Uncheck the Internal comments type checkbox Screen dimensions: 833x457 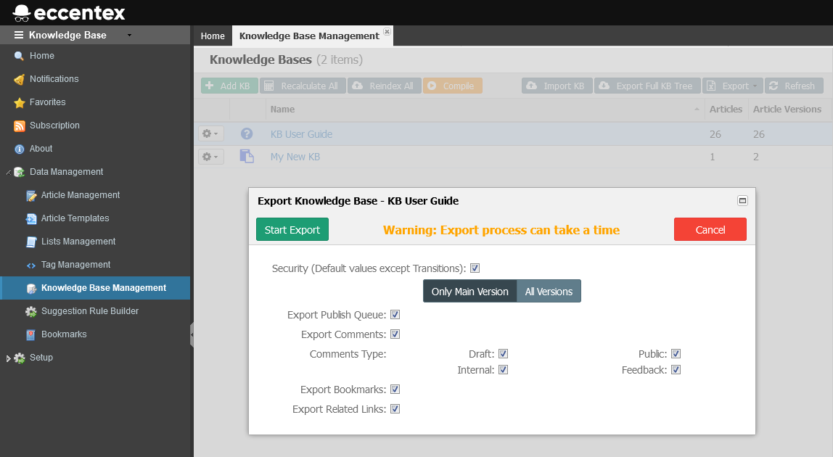[x=503, y=370]
